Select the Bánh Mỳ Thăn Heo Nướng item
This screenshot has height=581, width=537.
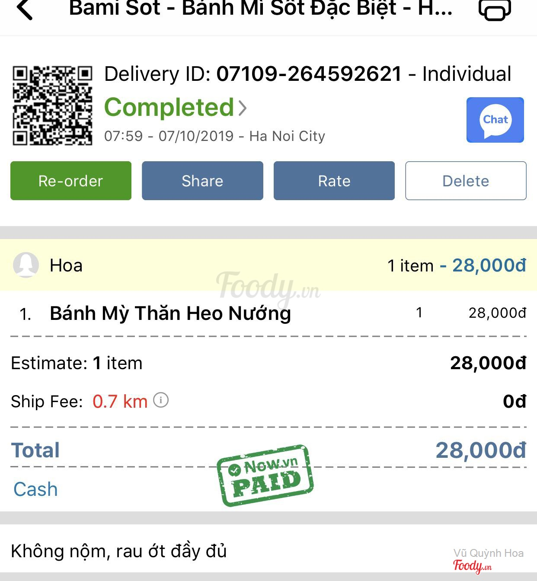point(170,313)
